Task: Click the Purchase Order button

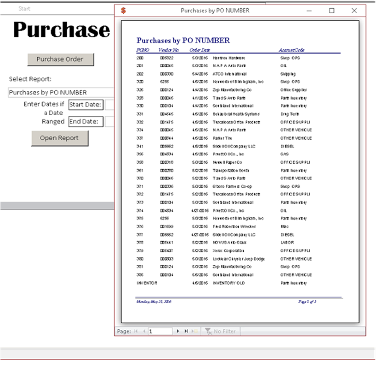Action: [60, 59]
